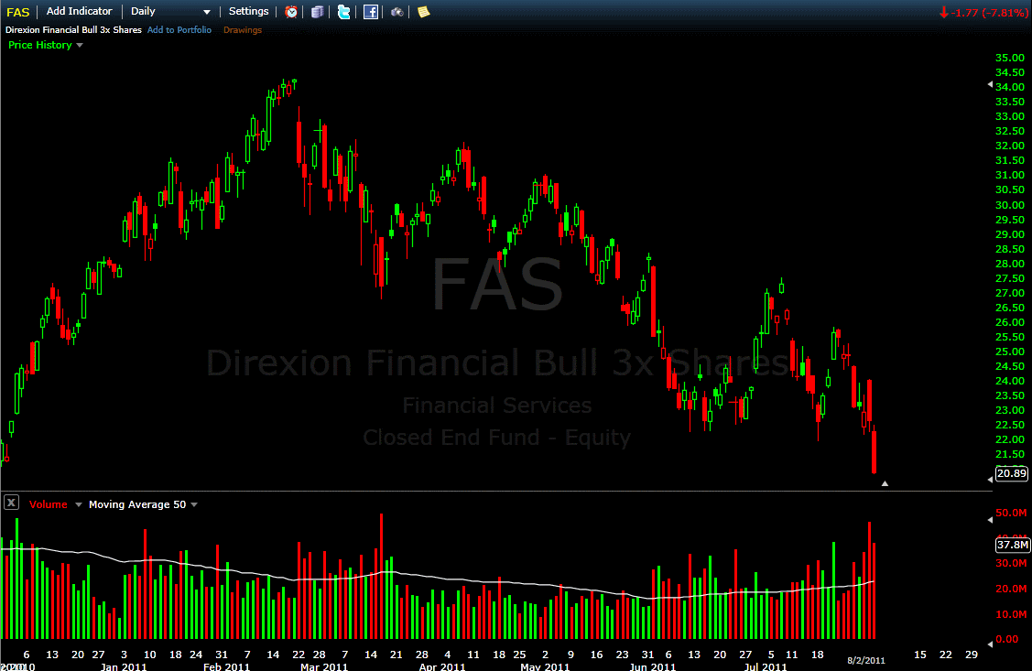Click the arrow marker beside 50.0M volume

click(x=990, y=520)
